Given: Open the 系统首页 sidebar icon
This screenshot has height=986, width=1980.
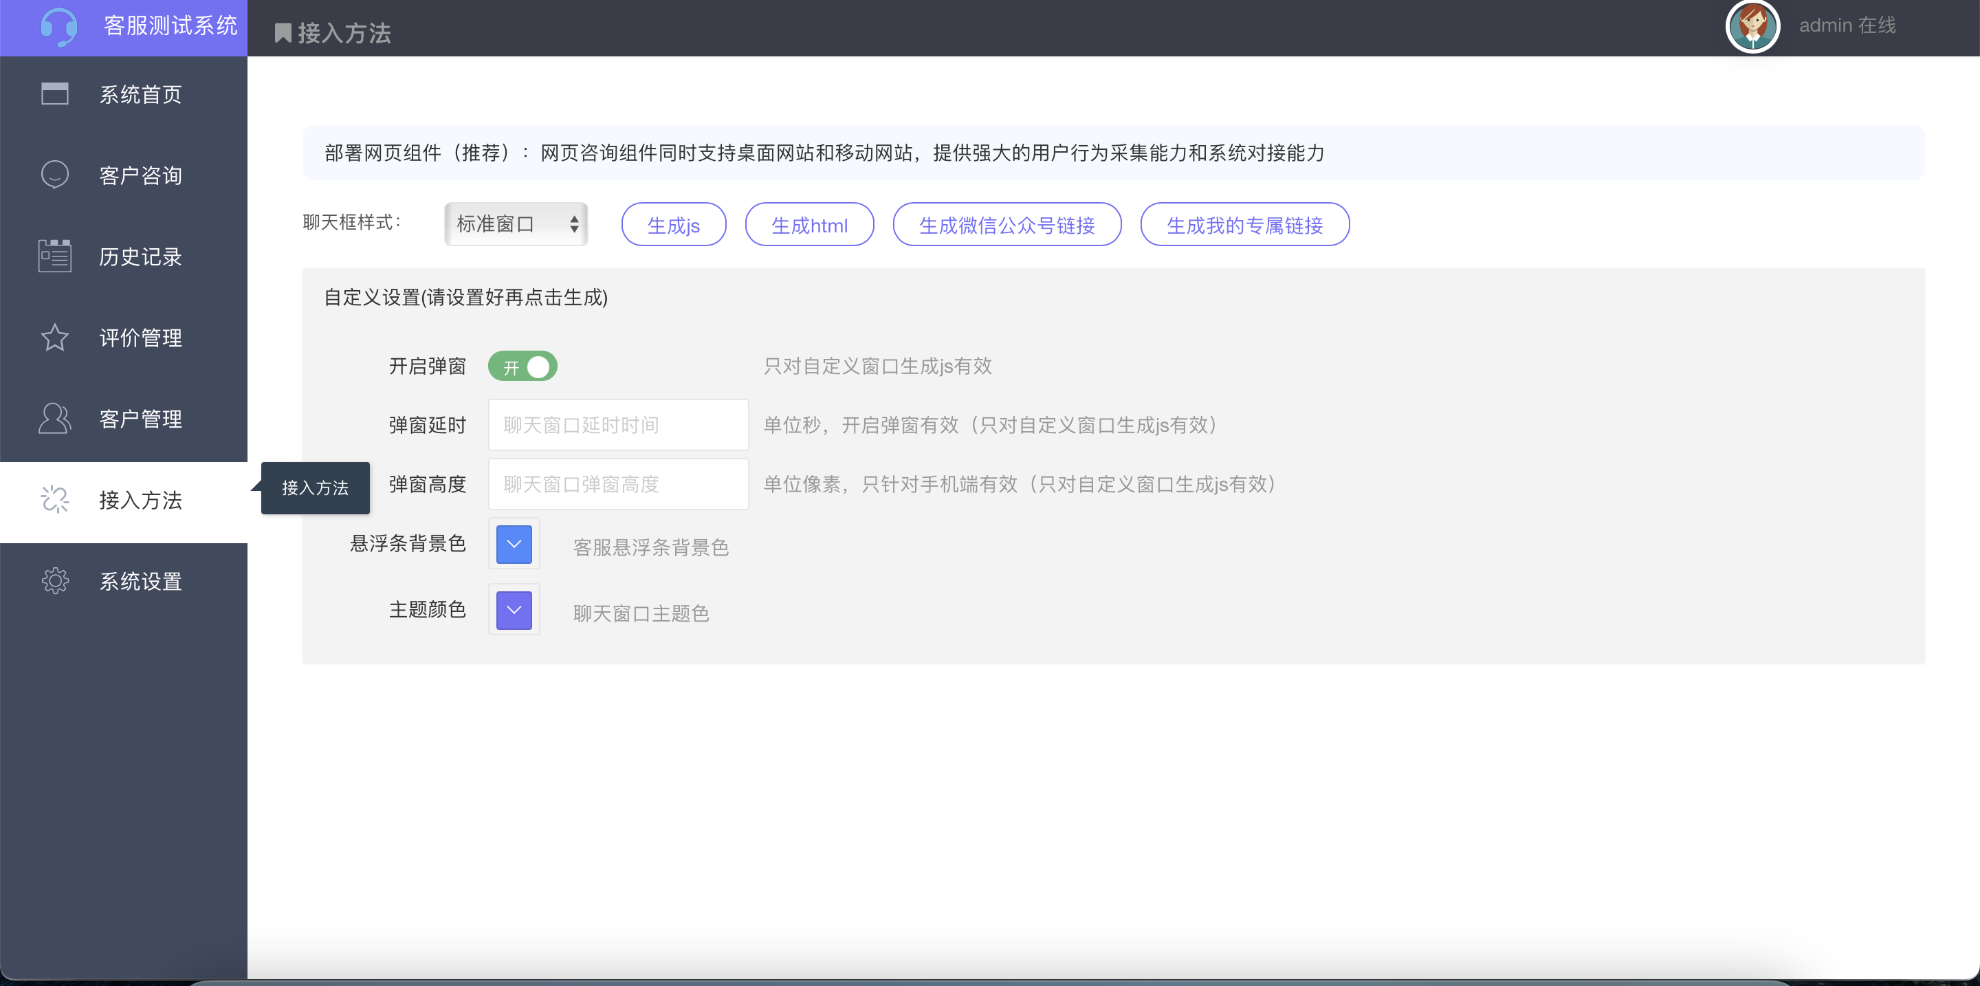Looking at the screenshot, I should (x=54, y=94).
